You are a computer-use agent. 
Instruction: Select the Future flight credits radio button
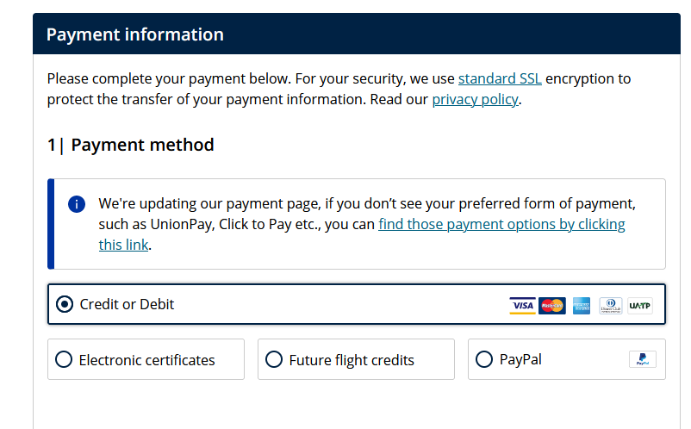(274, 360)
